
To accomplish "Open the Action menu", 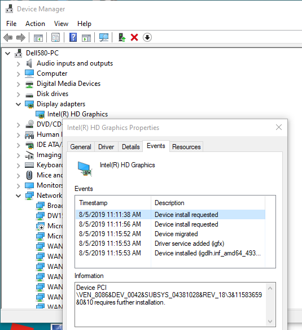I will [x=35, y=24].
